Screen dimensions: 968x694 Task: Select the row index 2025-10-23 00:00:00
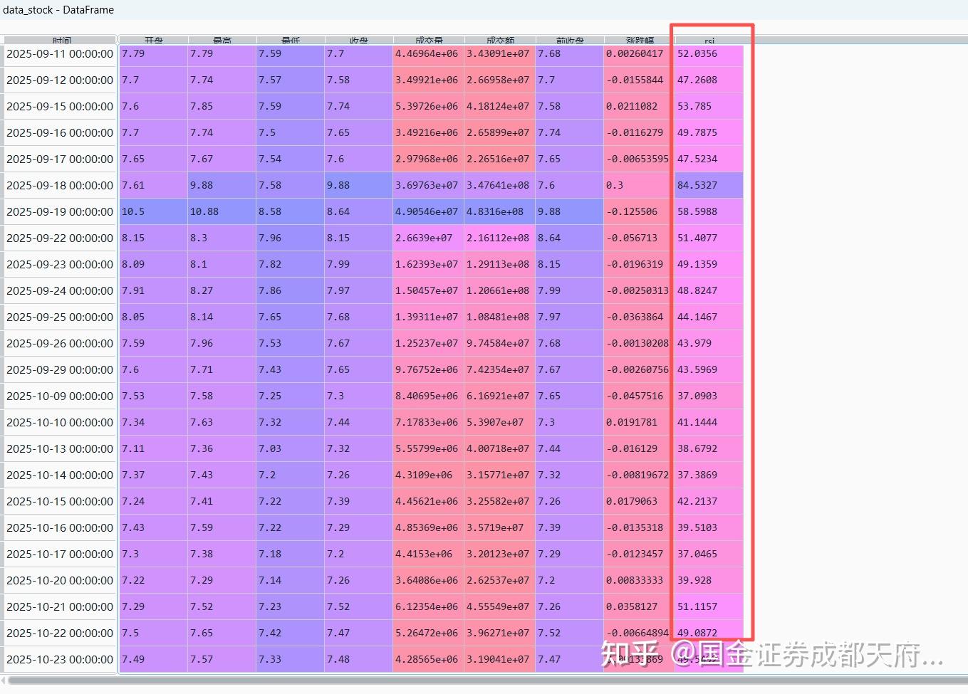(x=60, y=660)
